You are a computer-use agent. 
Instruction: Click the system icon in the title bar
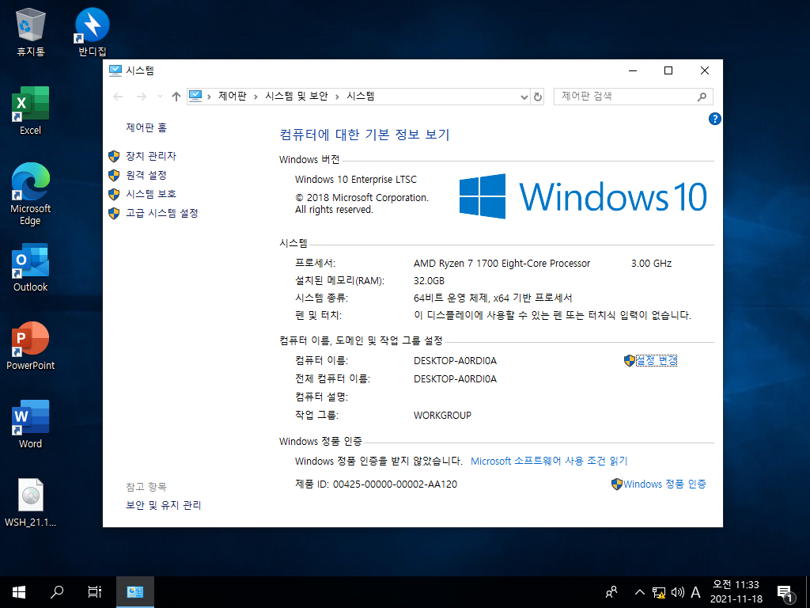115,70
